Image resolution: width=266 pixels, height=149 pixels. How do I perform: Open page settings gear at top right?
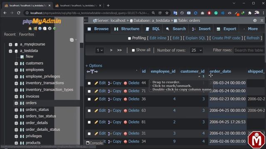click(x=255, y=20)
